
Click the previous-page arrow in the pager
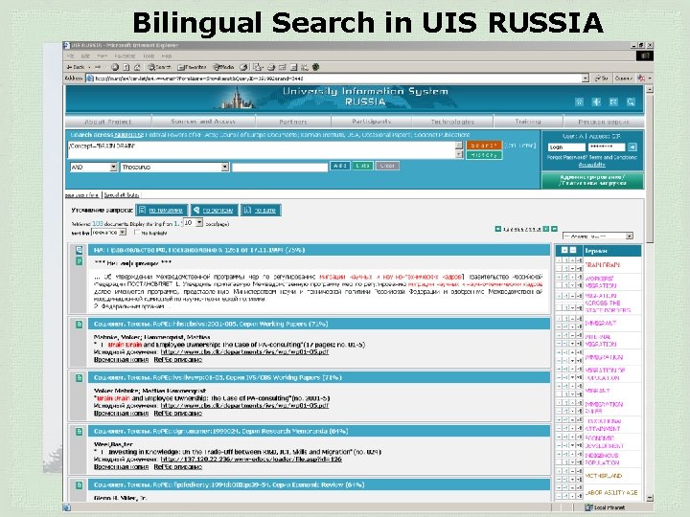click(498, 229)
